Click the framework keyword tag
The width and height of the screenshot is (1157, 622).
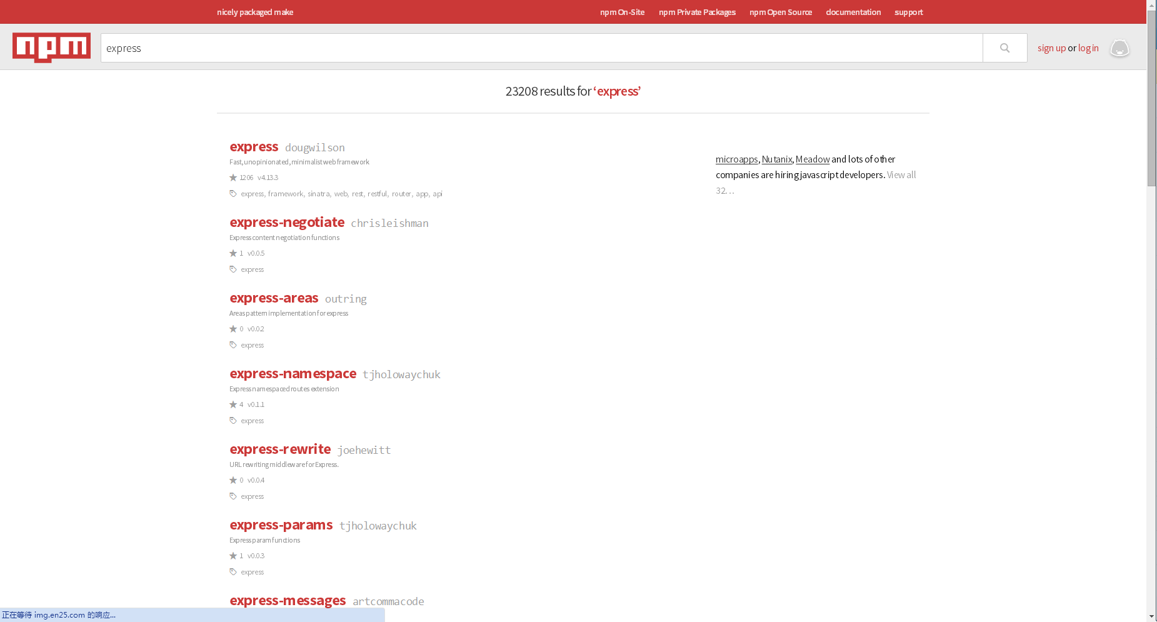pyautogui.click(x=285, y=194)
